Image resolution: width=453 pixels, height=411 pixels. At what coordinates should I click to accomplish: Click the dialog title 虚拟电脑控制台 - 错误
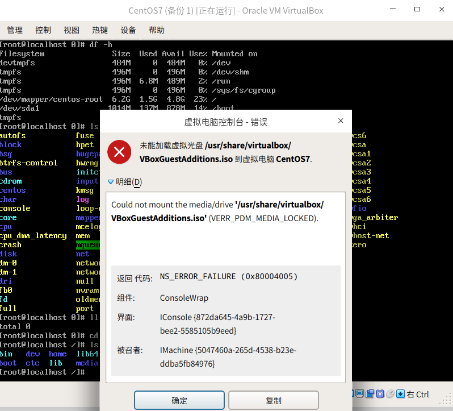click(x=225, y=122)
